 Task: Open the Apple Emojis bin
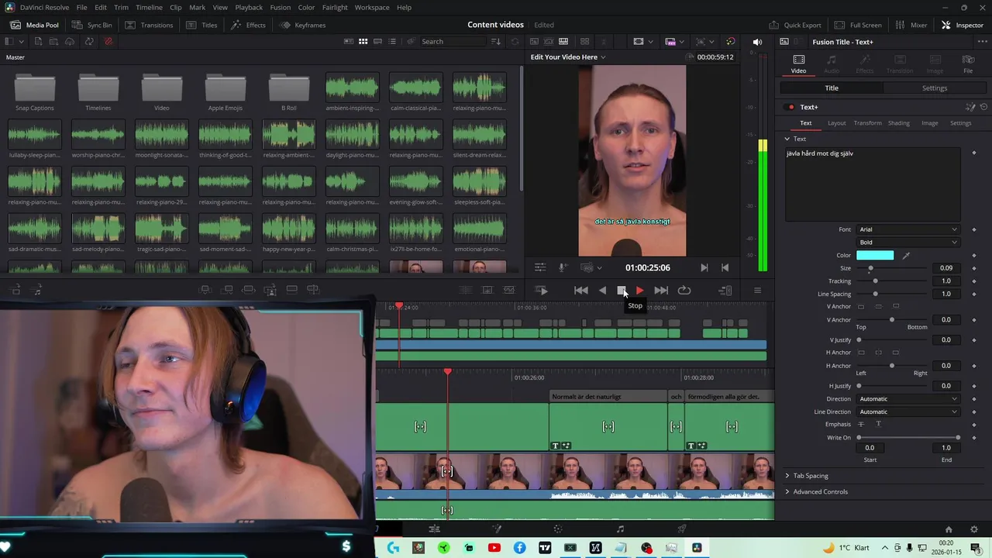pyautogui.click(x=226, y=93)
